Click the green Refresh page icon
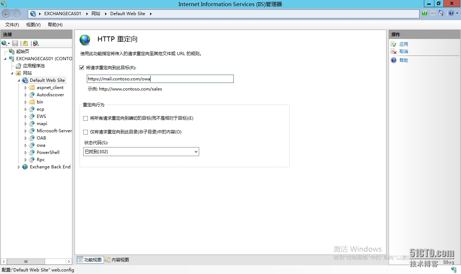 tap(425, 13)
